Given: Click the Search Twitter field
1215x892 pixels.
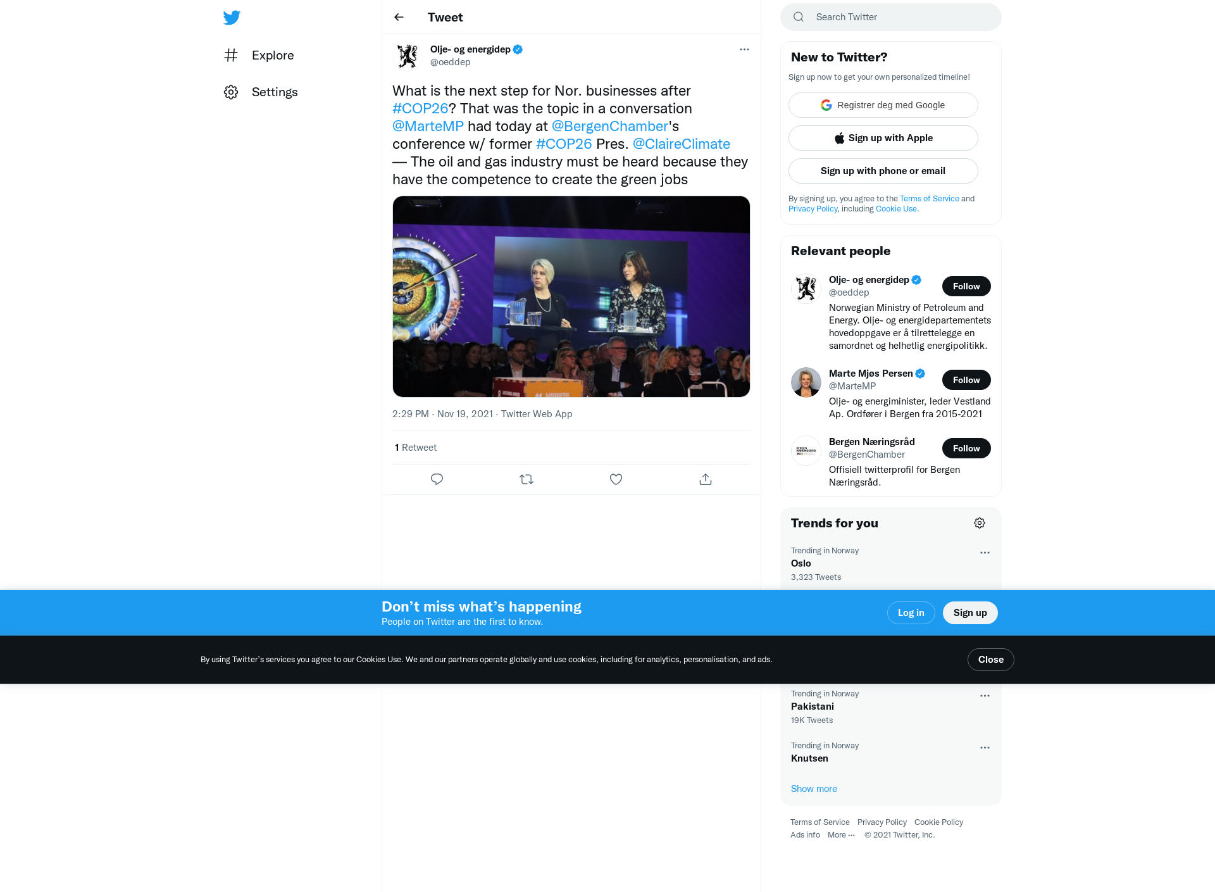Looking at the screenshot, I should coord(891,17).
